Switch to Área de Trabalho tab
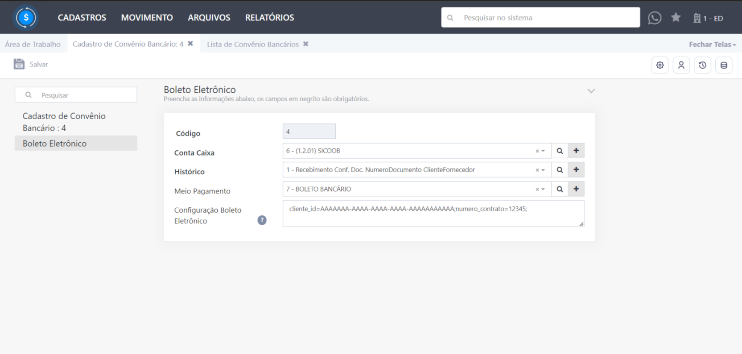This screenshot has height=354, width=742. [33, 44]
